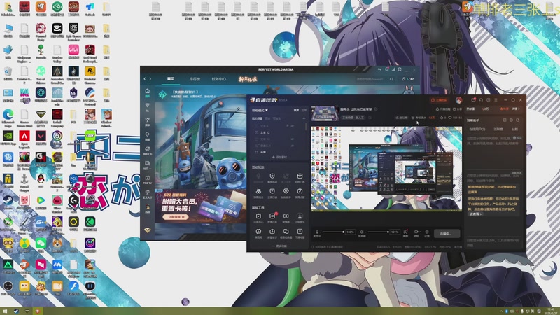Click the icon with red dot left of record
The image size is (560, 315).
(x=406, y=232)
